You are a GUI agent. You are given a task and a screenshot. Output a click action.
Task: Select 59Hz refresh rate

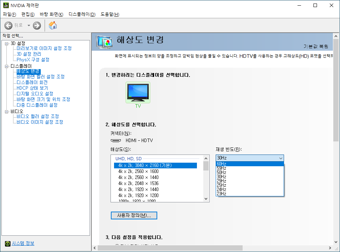point(250,168)
